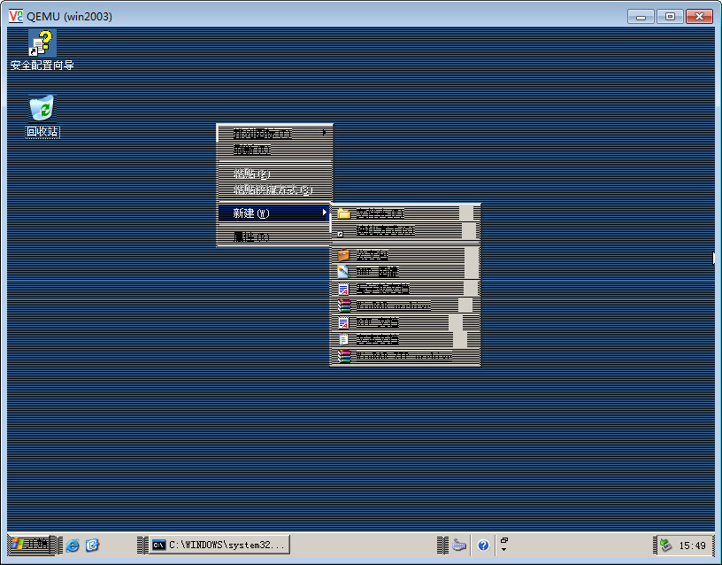The height and width of the screenshot is (565, 722).
Task: Click the BMP image icon in submenu
Action: 343,272
